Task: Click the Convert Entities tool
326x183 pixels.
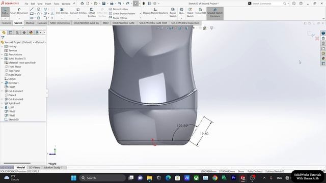Action: coord(78,11)
